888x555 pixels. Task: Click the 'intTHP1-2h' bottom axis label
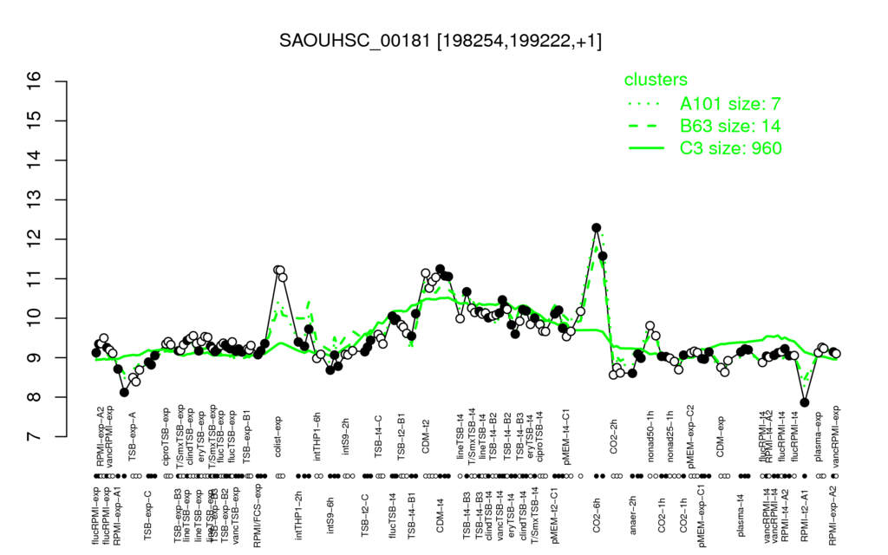click(299, 513)
